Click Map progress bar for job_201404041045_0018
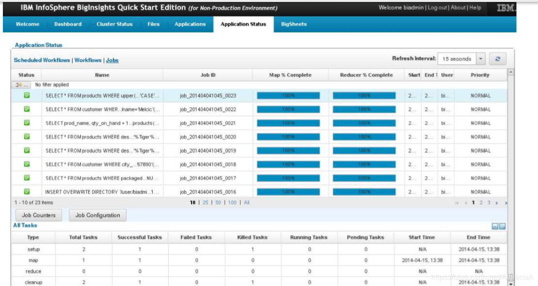538x286 pixels. pyautogui.click(x=288, y=165)
